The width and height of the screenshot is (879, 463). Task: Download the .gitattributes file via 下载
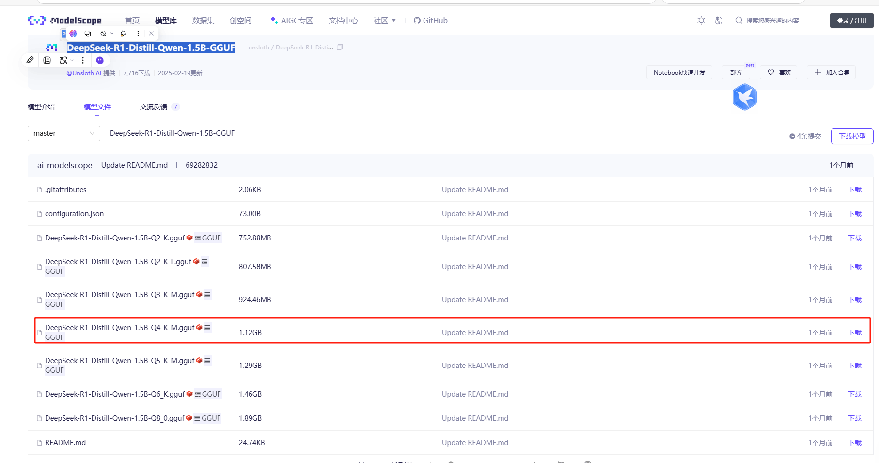pos(855,190)
